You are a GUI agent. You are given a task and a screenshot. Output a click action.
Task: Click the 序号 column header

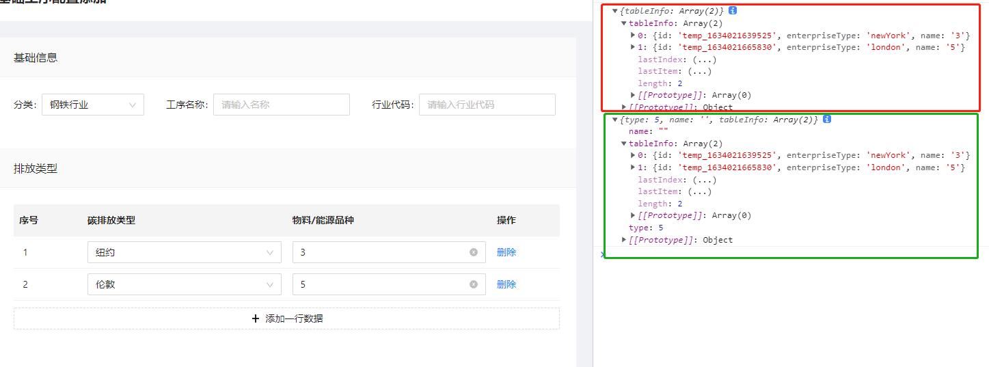pyautogui.click(x=29, y=220)
